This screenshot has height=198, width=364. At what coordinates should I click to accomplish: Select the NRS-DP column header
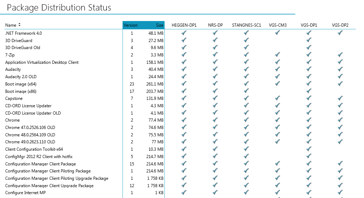click(x=215, y=25)
